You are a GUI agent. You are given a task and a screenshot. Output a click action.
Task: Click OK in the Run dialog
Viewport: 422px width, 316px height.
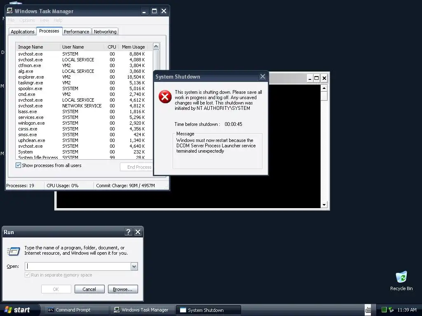56,289
